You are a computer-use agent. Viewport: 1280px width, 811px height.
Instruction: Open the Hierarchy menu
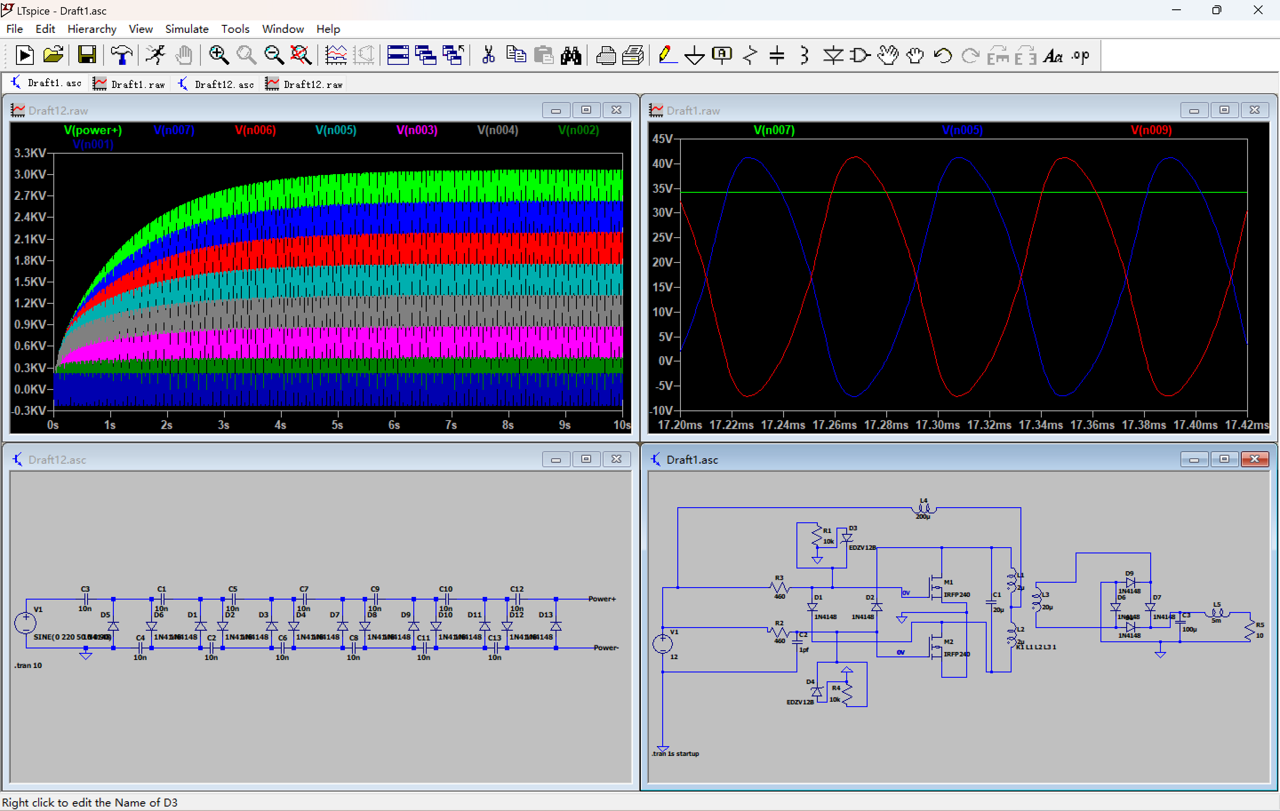pos(92,29)
